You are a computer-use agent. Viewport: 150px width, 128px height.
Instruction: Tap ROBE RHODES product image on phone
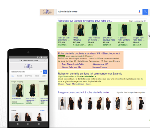[x=18, y=90]
